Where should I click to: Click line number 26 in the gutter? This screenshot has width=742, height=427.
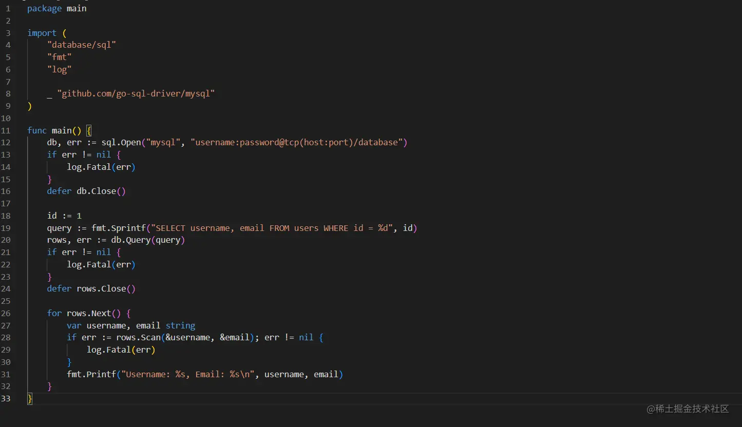coord(6,313)
